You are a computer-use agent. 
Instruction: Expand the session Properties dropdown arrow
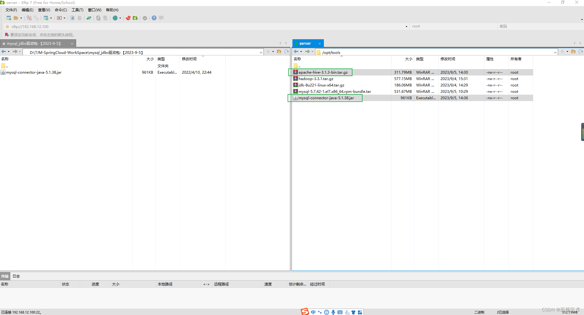(x=51, y=18)
